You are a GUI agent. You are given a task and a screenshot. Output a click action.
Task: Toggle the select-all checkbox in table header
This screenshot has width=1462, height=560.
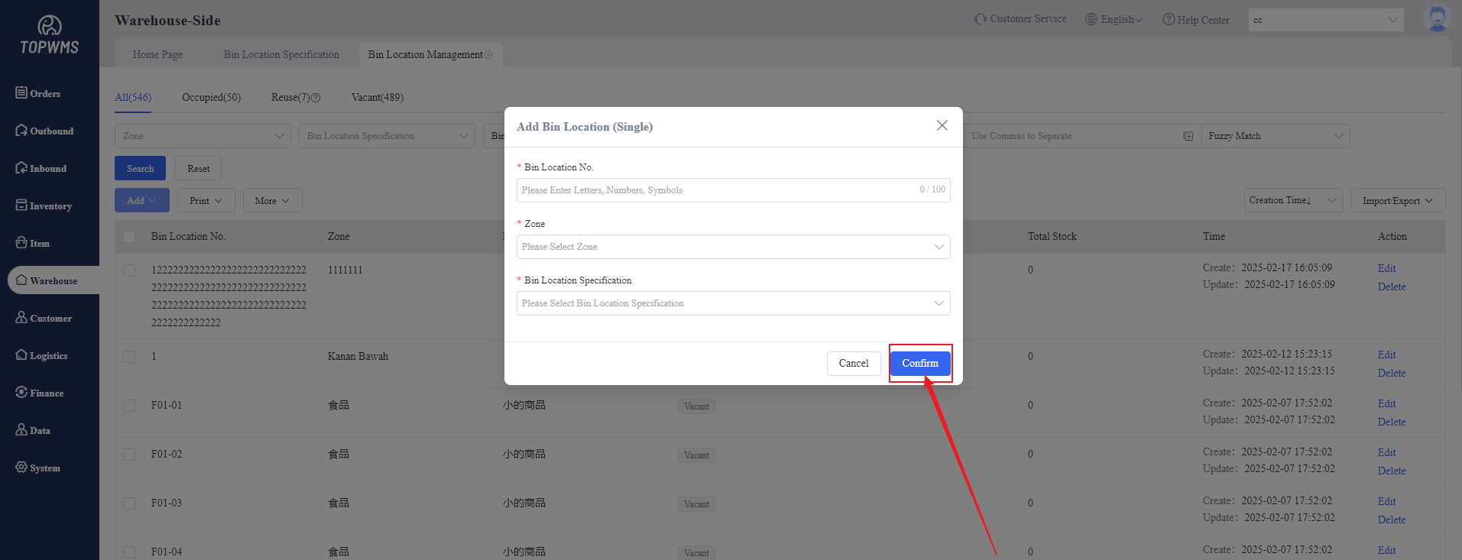129,237
